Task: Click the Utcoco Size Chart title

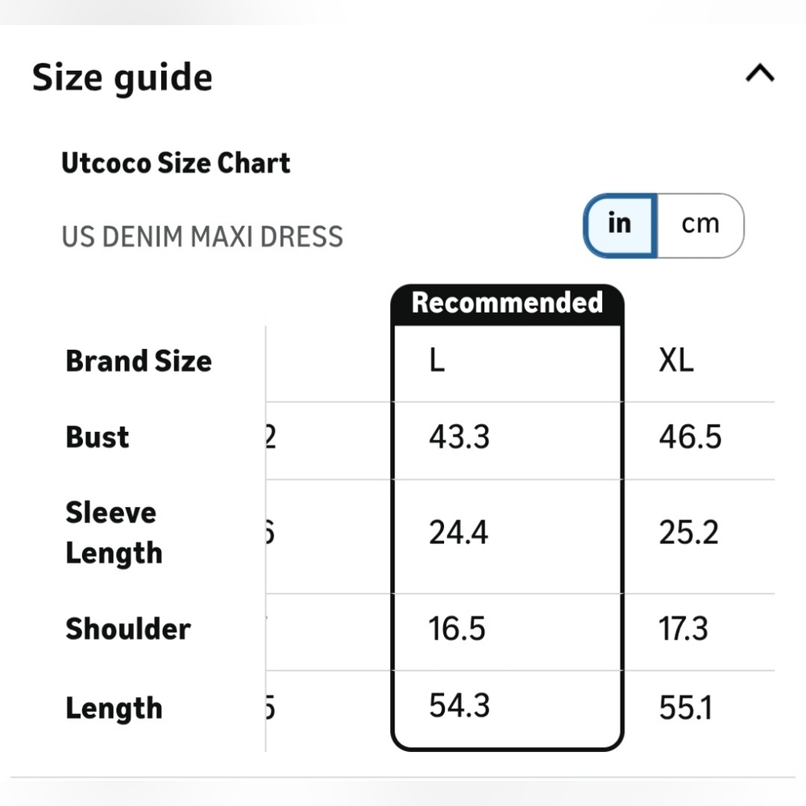Action: pos(176,164)
